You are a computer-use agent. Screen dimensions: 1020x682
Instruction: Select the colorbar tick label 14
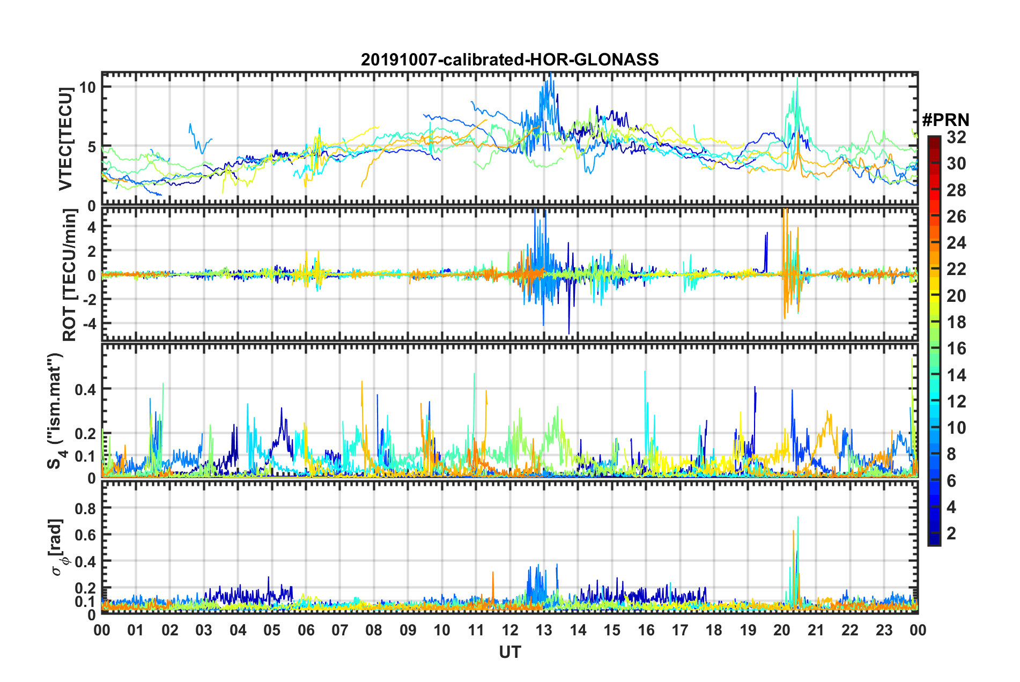(x=956, y=375)
